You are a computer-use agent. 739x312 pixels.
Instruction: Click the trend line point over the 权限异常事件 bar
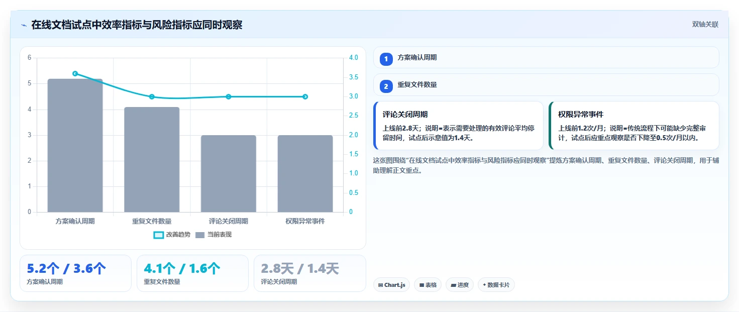tap(305, 96)
